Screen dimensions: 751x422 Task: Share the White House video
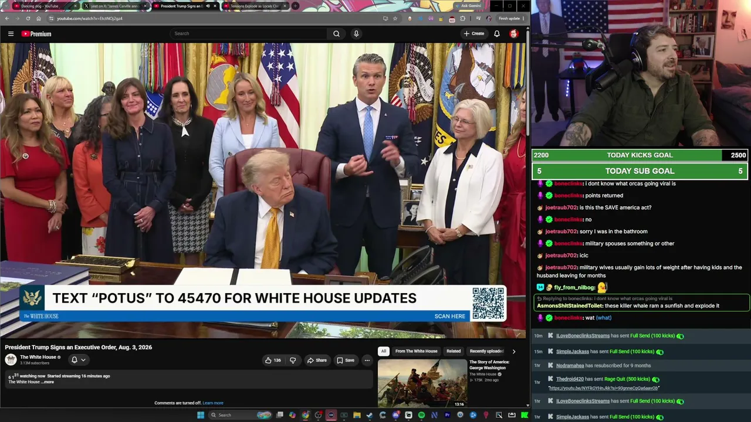coord(317,360)
